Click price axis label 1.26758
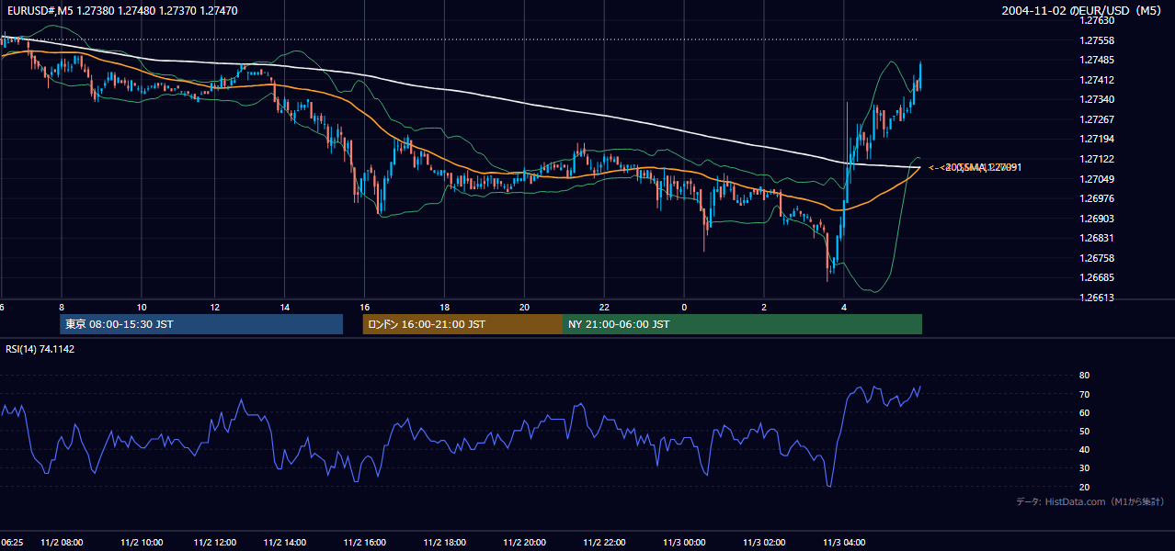The image size is (1175, 551). (x=1096, y=258)
